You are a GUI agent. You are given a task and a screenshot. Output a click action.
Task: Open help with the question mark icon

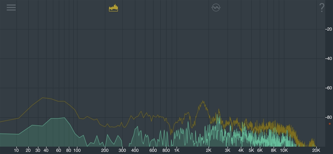(x=322, y=8)
